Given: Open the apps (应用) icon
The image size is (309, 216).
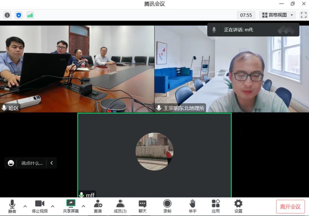Looking at the screenshot, I should tap(216, 206).
